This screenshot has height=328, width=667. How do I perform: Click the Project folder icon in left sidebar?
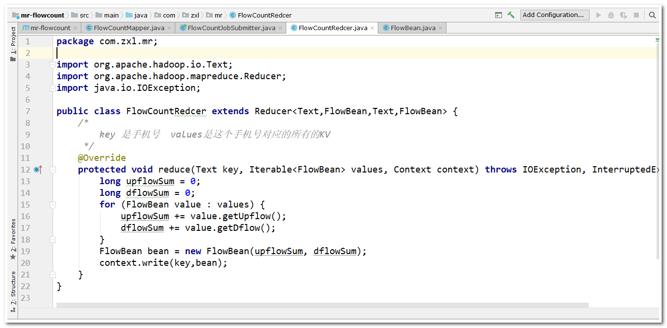[13, 59]
